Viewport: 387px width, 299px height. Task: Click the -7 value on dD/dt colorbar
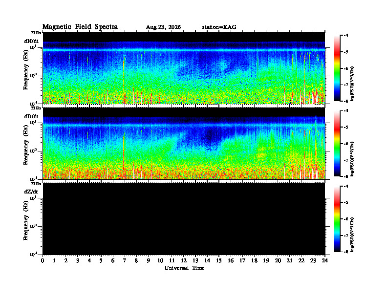pos(346,160)
